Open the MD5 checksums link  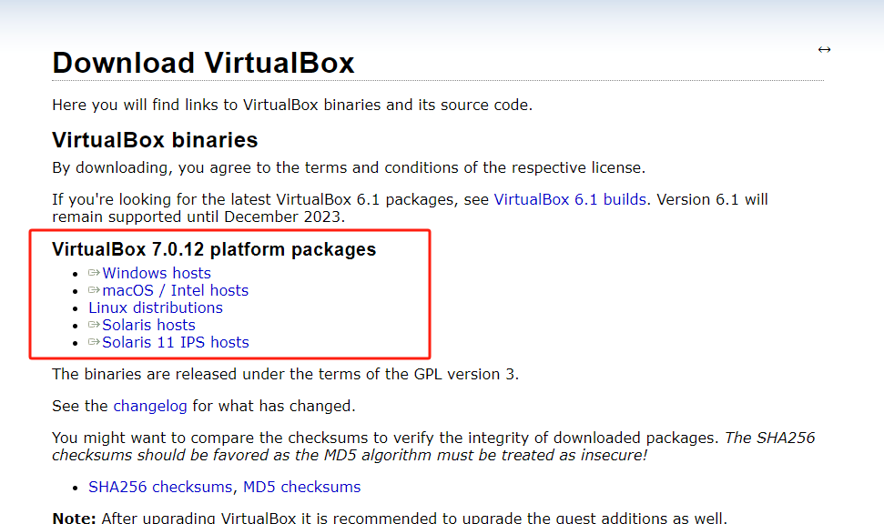coord(301,487)
